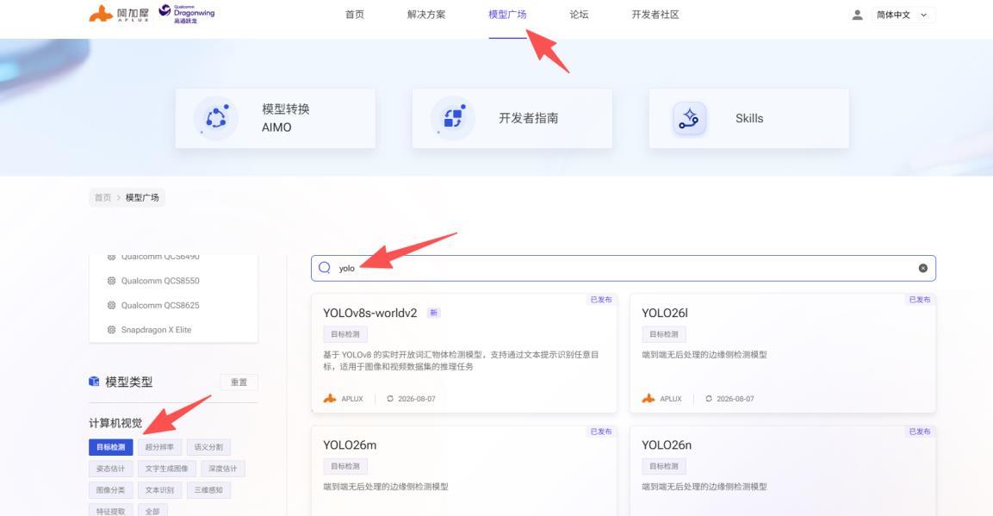Image resolution: width=993 pixels, height=516 pixels.
Task: Toggle the 三维感知 filter tag
Action: [208, 490]
